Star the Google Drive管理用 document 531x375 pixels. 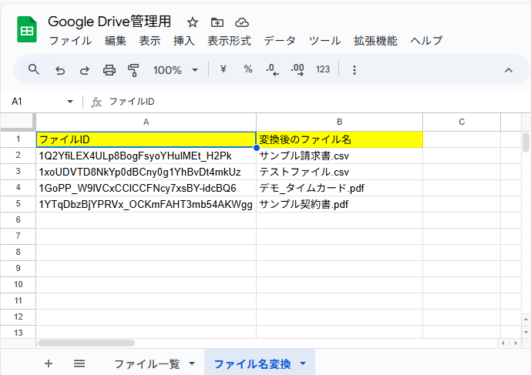193,22
